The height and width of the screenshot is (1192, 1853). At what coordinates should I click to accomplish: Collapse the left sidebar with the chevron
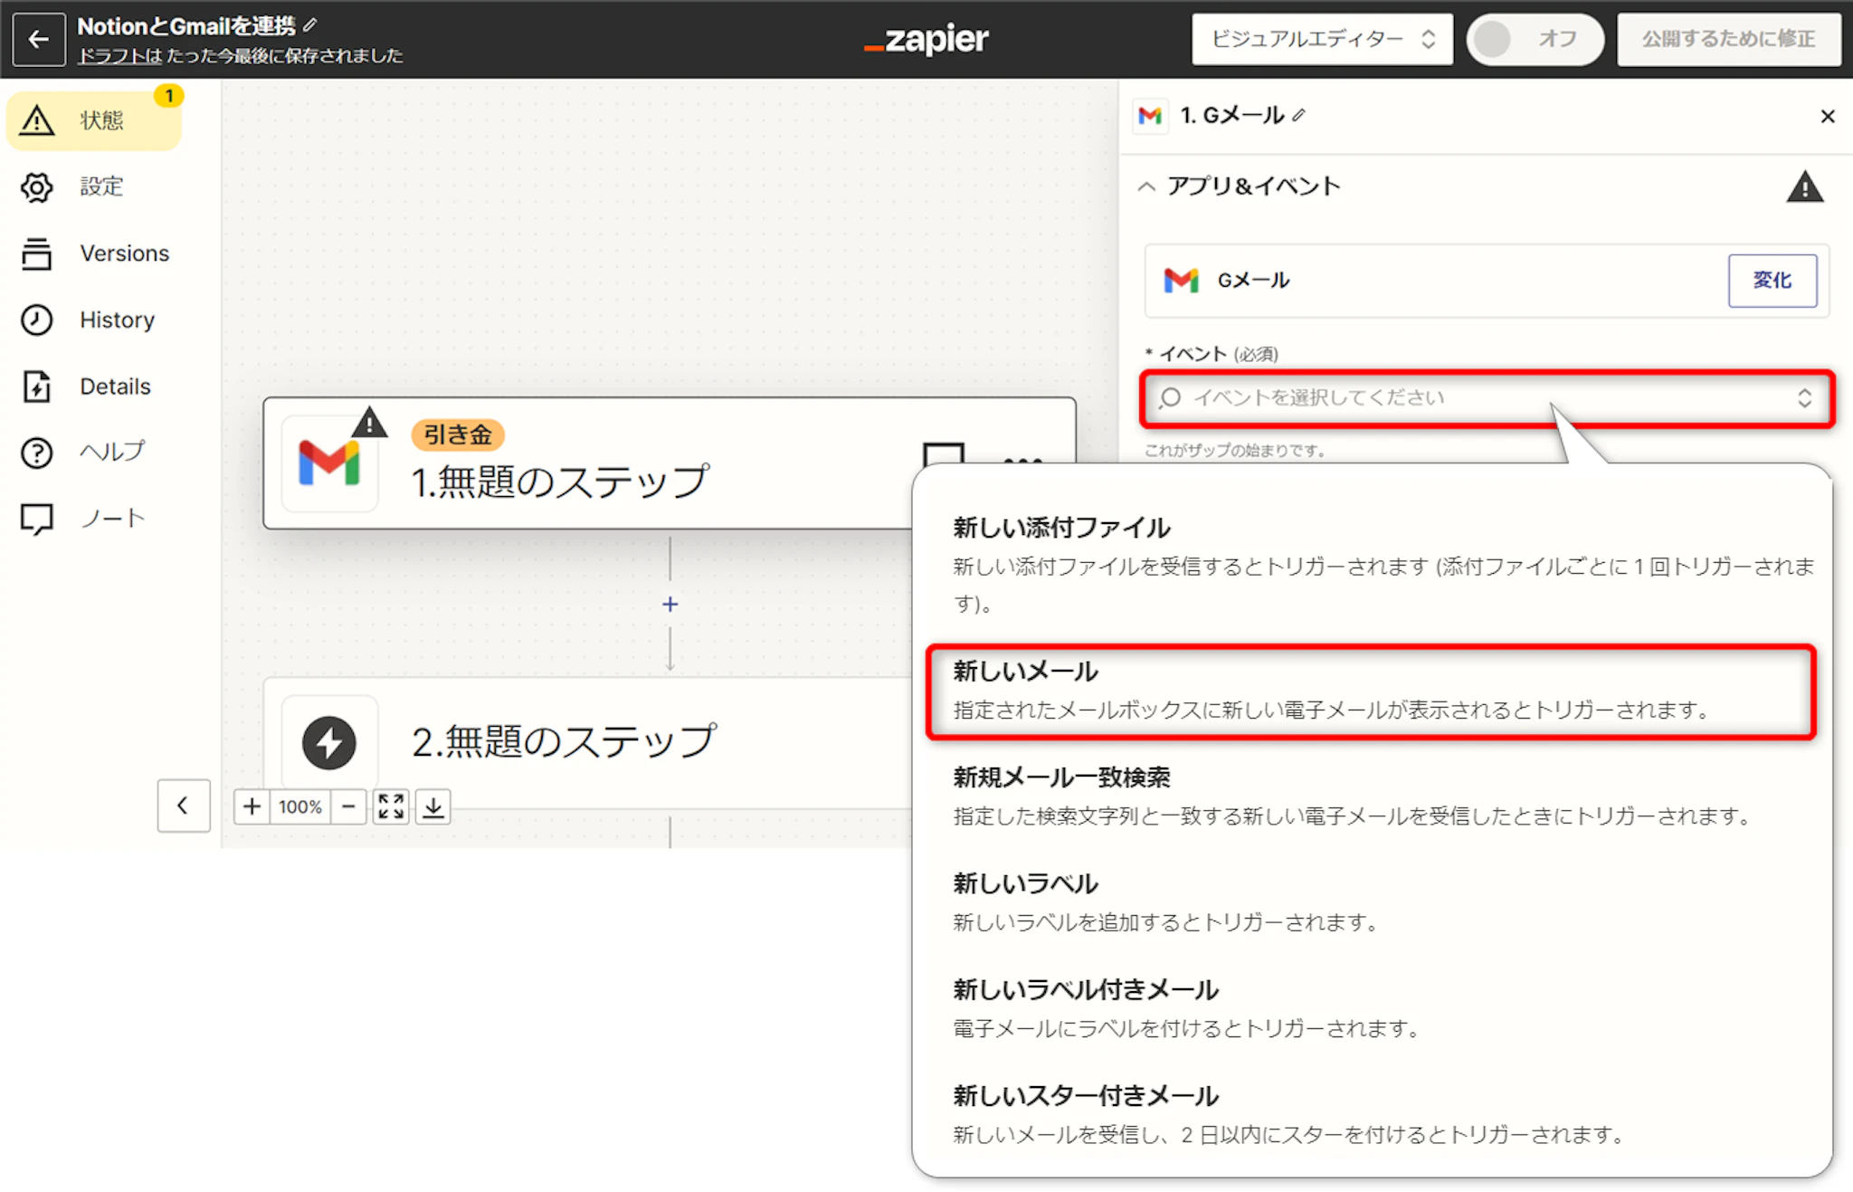(184, 806)
